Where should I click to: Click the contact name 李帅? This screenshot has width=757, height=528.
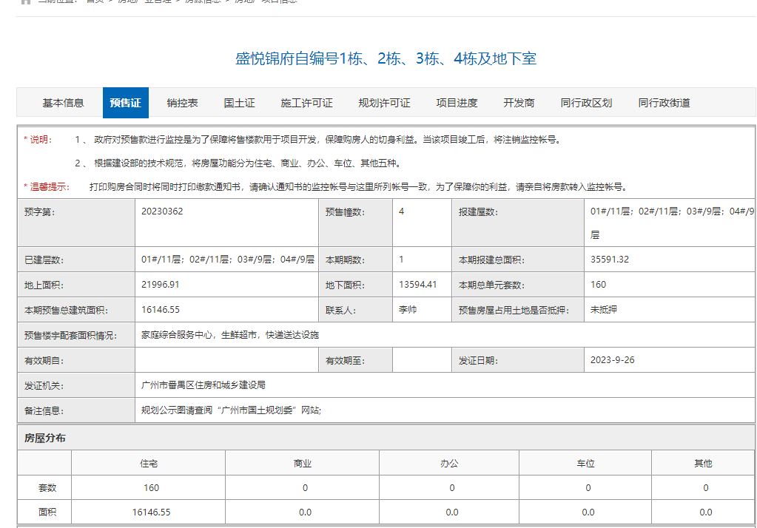(408, 310)
